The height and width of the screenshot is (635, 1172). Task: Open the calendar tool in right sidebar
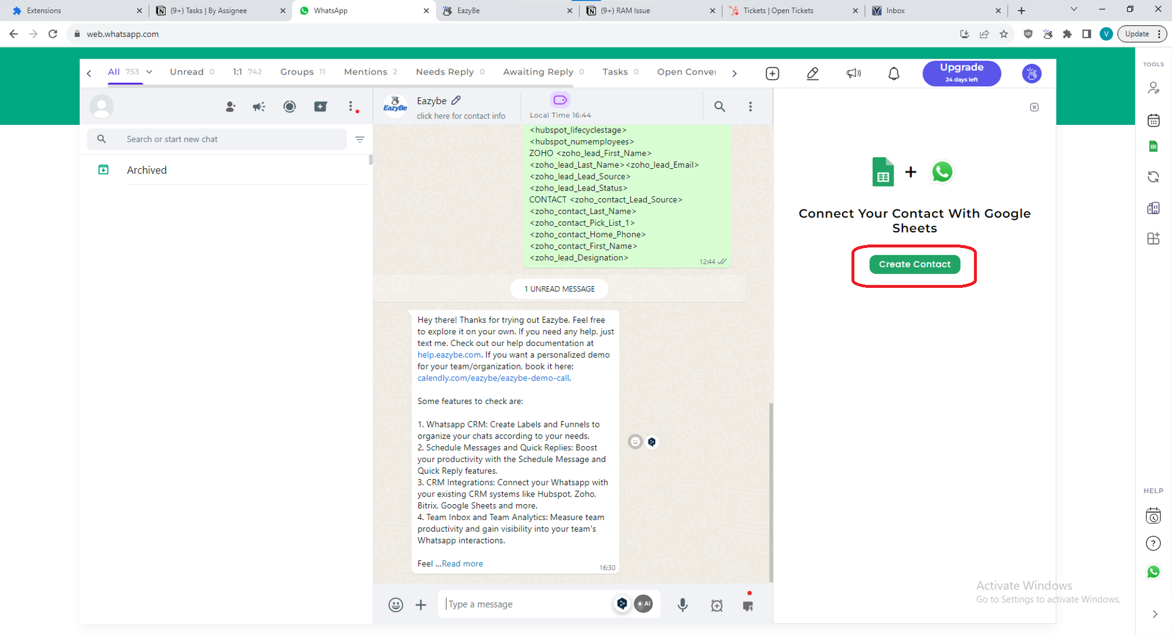(1153, 120)
